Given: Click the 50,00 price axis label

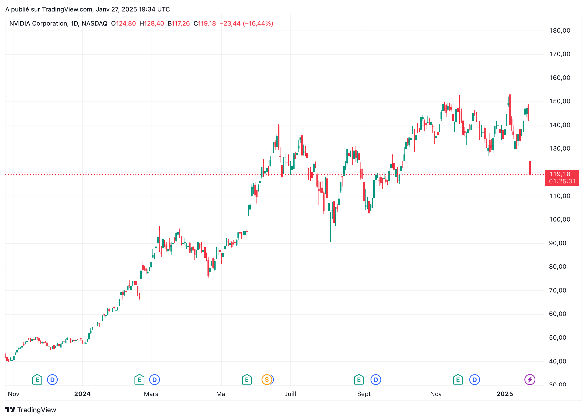Looking at the screenshot, I should (558, 338).
